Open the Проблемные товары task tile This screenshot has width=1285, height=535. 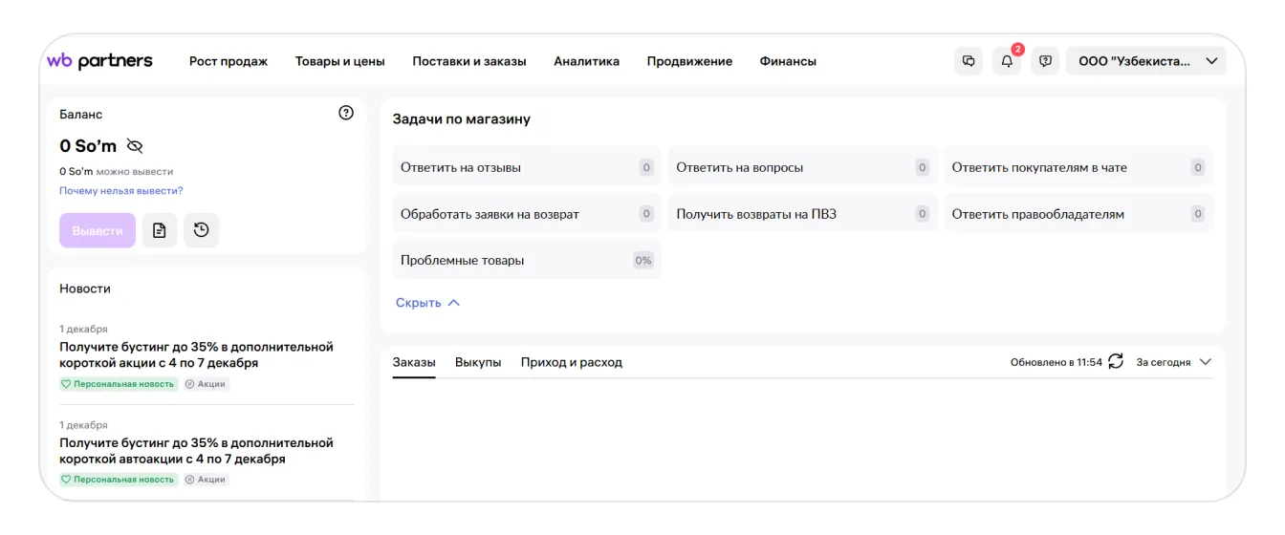pos(526,260)
